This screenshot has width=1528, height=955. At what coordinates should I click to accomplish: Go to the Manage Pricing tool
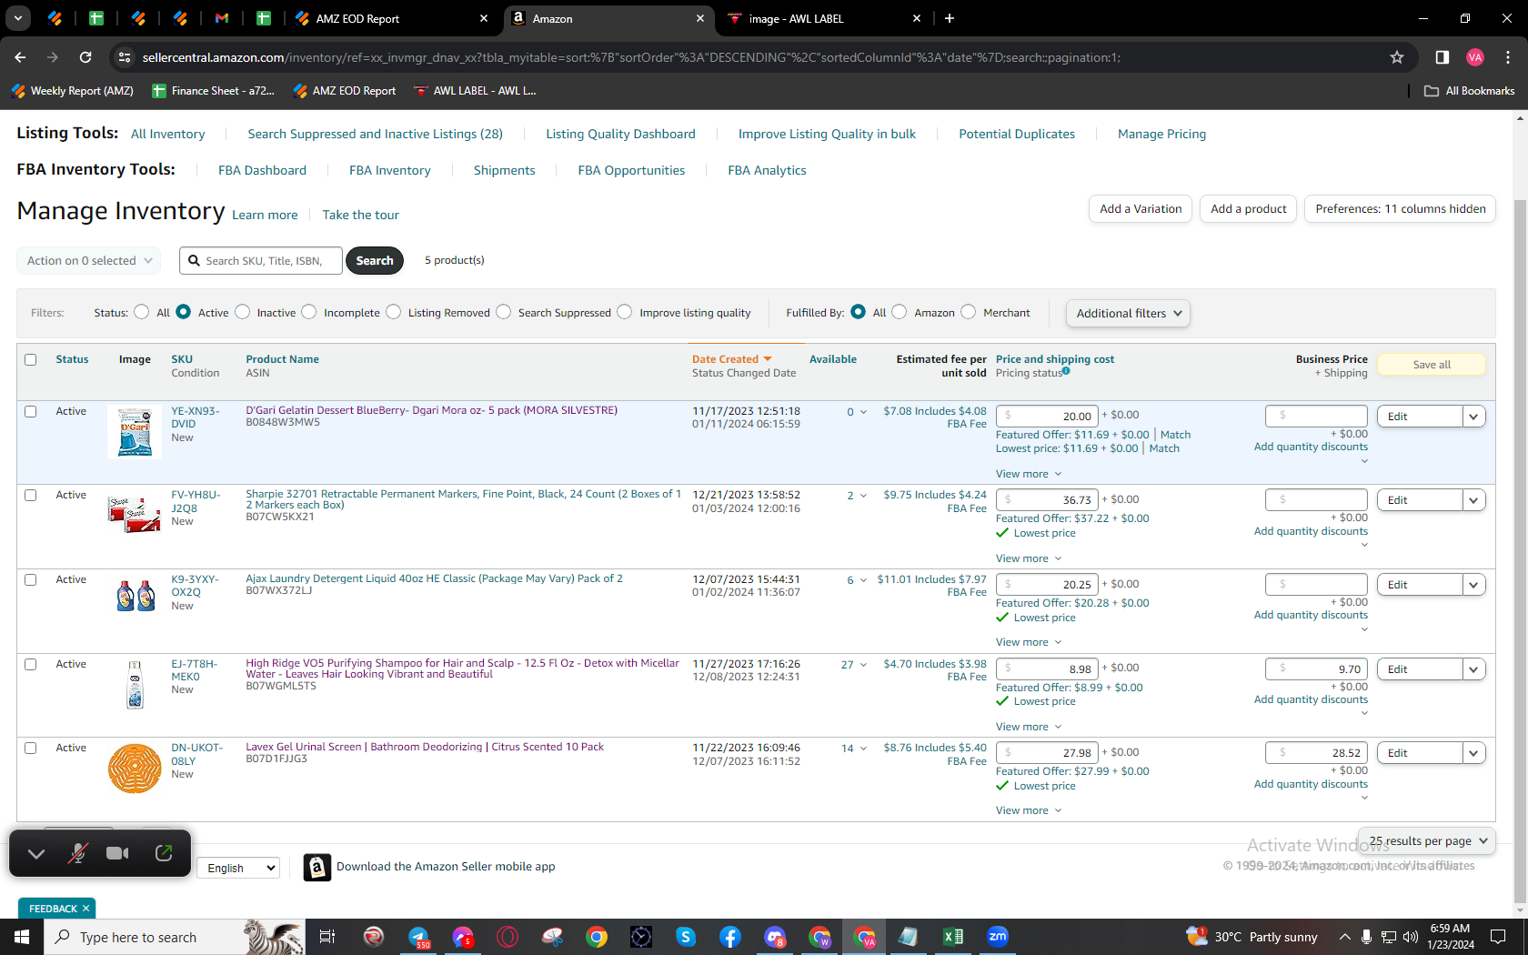1161,134
